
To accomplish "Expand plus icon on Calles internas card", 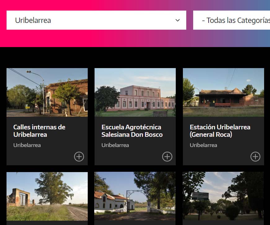I will [x=79, y=157].
